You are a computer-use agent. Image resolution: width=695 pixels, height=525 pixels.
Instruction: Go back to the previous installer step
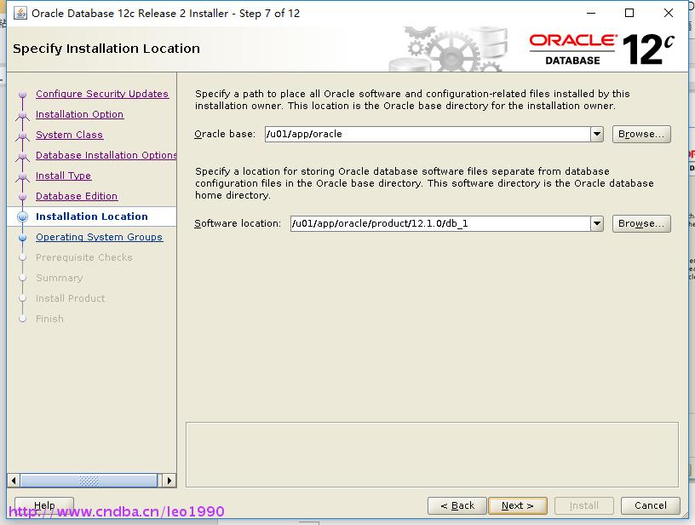pyautogui.click(x=457, y=505)
